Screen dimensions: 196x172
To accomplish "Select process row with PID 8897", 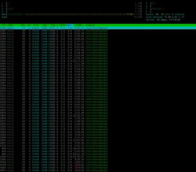I will (x=54, y=171).
